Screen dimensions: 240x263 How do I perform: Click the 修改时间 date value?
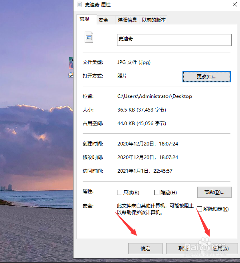[x=148, y=157]
